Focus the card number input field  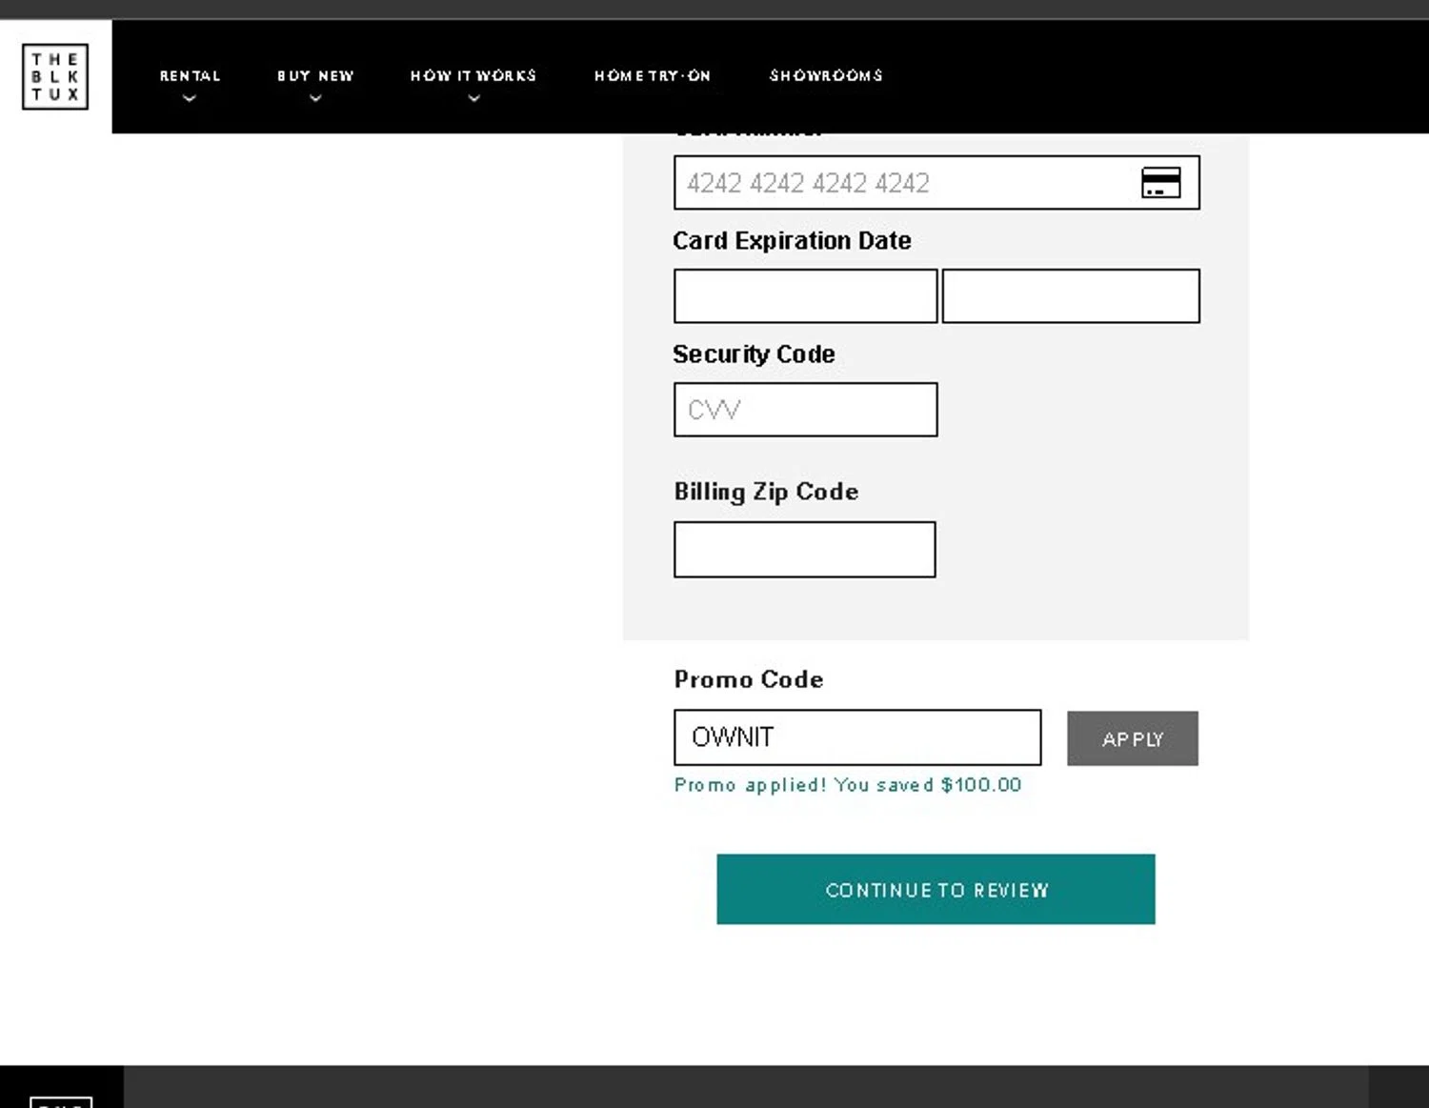tap(936, 183)
